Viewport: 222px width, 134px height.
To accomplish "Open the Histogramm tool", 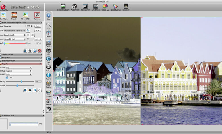I will pyautogui.click(x=85, y=6).
